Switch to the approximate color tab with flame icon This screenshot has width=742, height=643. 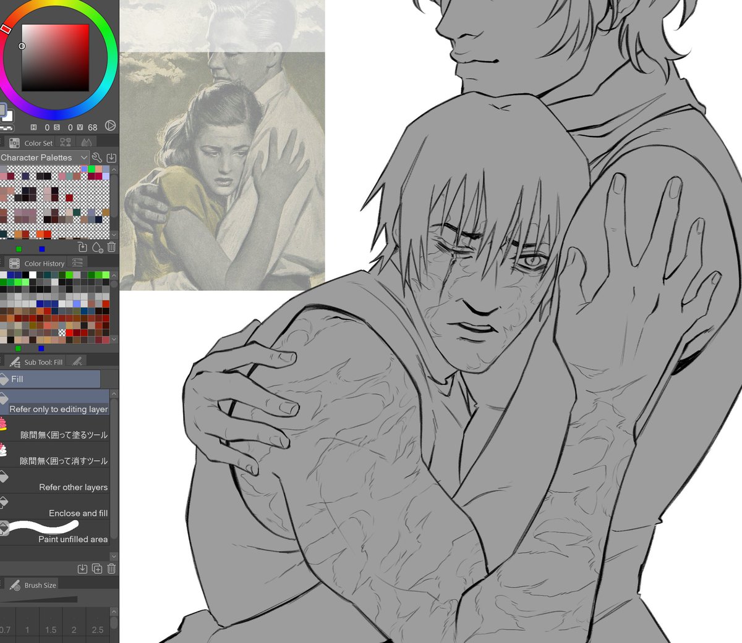(86, 143)
